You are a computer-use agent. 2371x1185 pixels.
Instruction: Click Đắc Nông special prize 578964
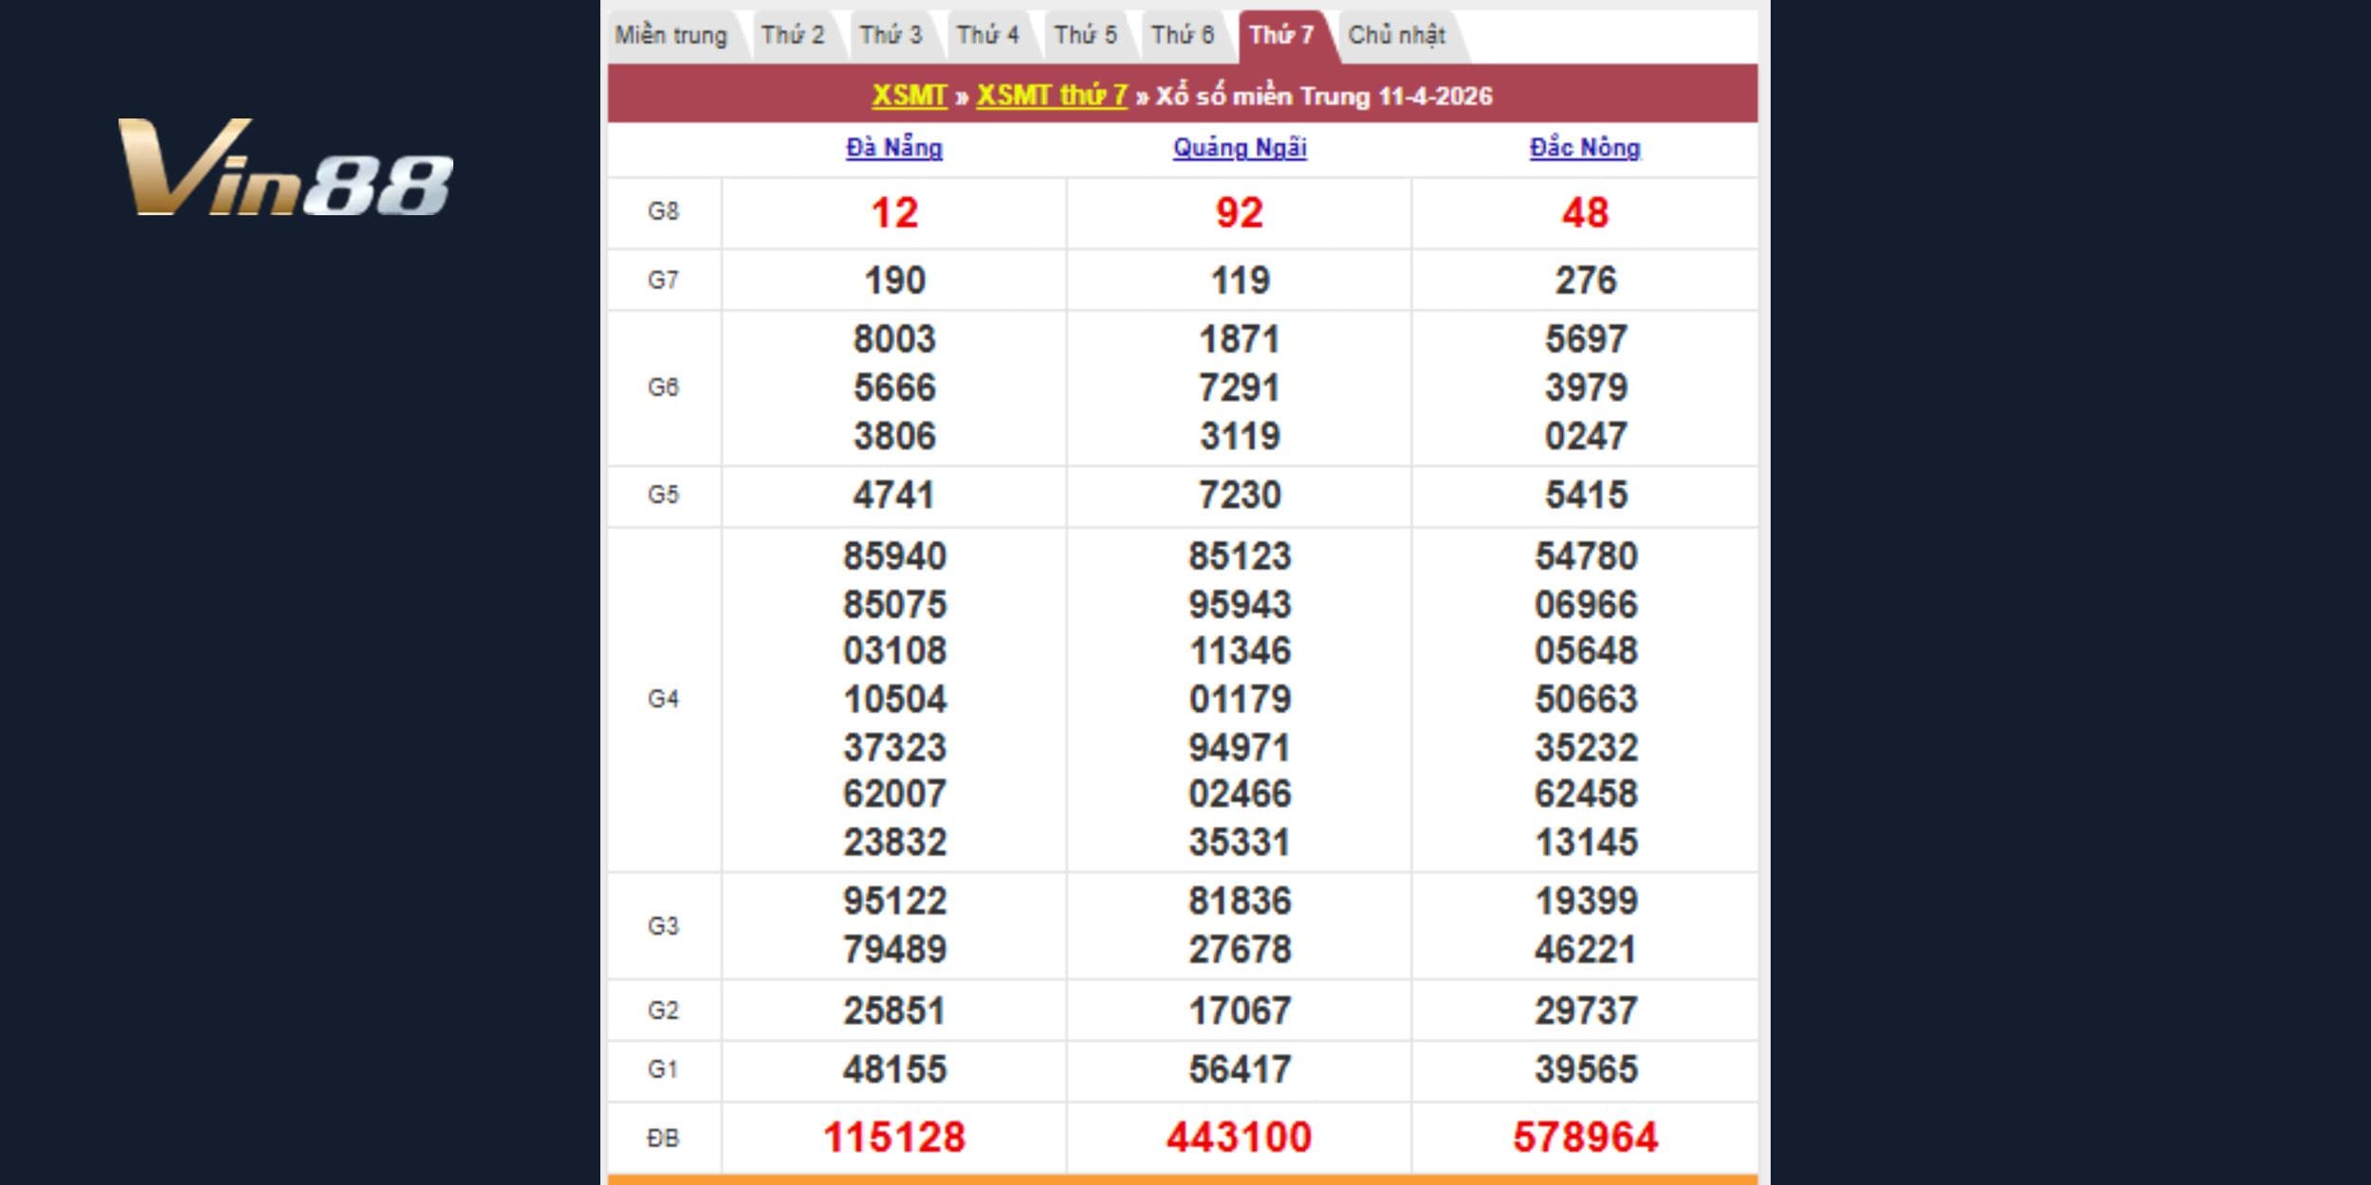1585,1138
